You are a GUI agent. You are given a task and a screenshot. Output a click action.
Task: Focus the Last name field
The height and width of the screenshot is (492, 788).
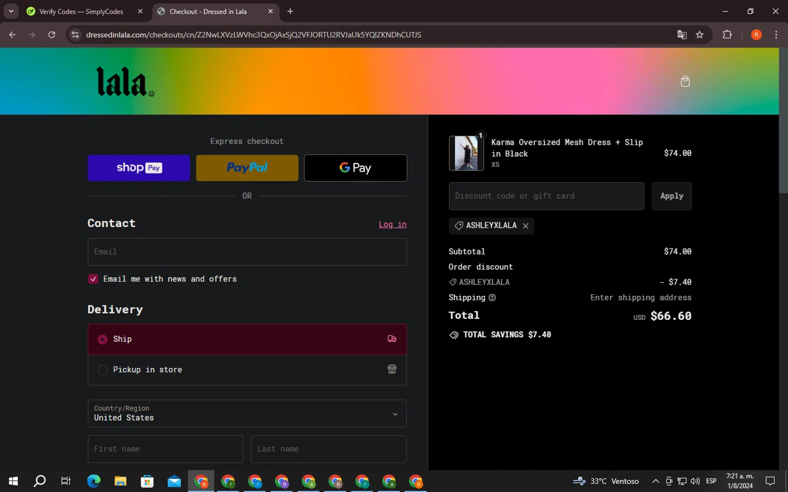tap(329, 449)
